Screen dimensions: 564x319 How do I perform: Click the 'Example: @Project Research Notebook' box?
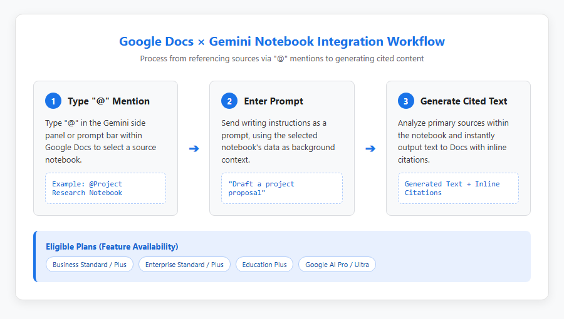105,188
